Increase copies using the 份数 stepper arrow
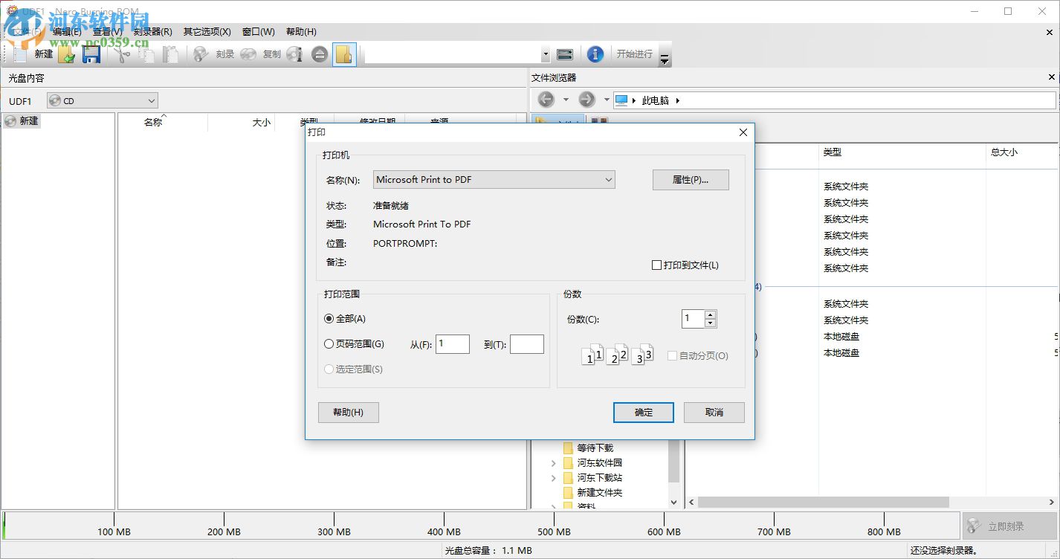Image resolution: width=1060 pixels, height=559 pixels. [x=711, y=314]
